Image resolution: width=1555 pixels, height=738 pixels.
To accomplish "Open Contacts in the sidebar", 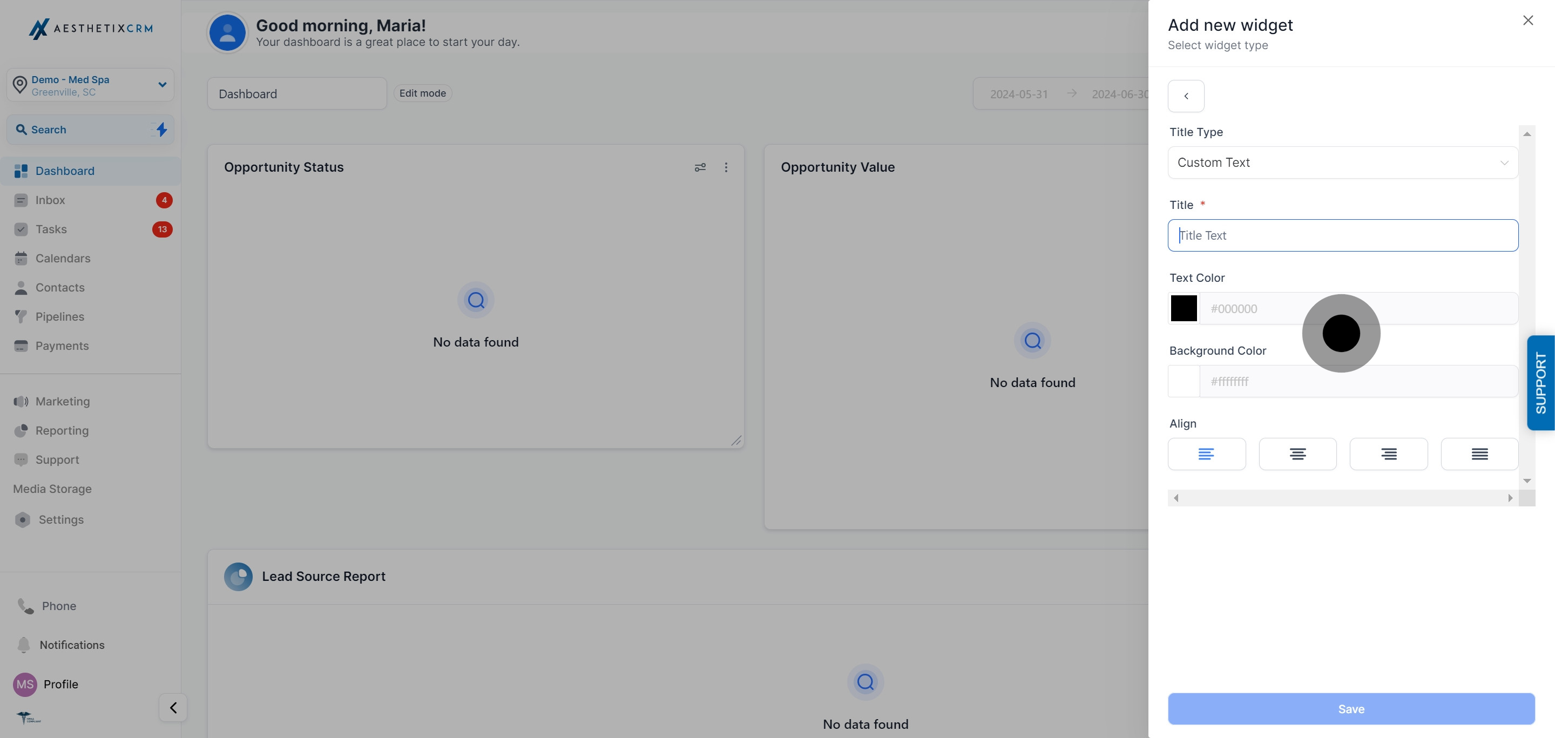I will 91,287.
